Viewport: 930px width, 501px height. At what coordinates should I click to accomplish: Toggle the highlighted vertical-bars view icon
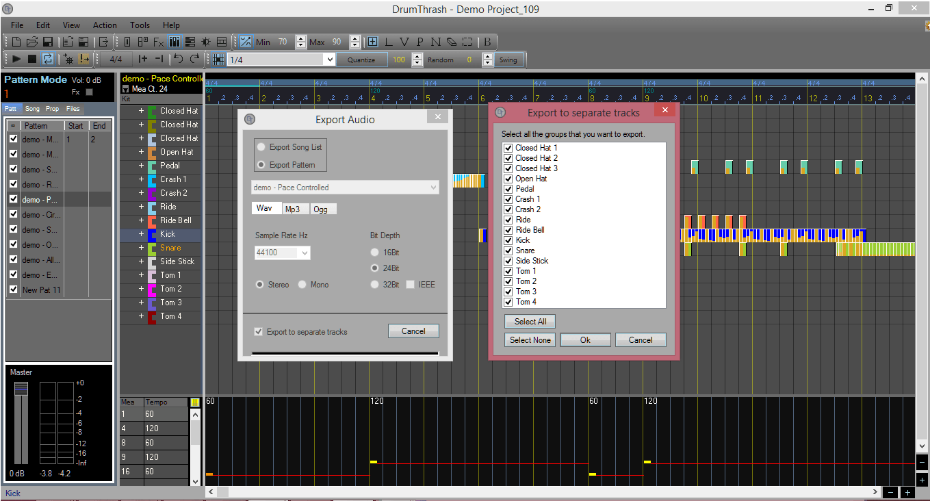point(175,42)
